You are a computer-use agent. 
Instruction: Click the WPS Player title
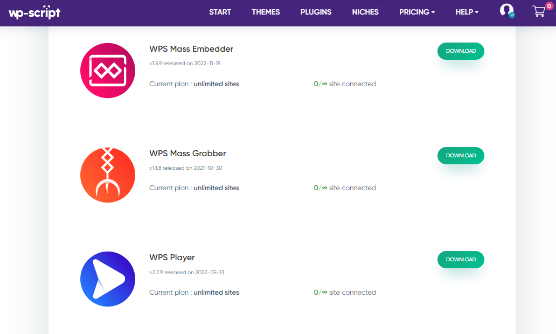tap(172, 258)
